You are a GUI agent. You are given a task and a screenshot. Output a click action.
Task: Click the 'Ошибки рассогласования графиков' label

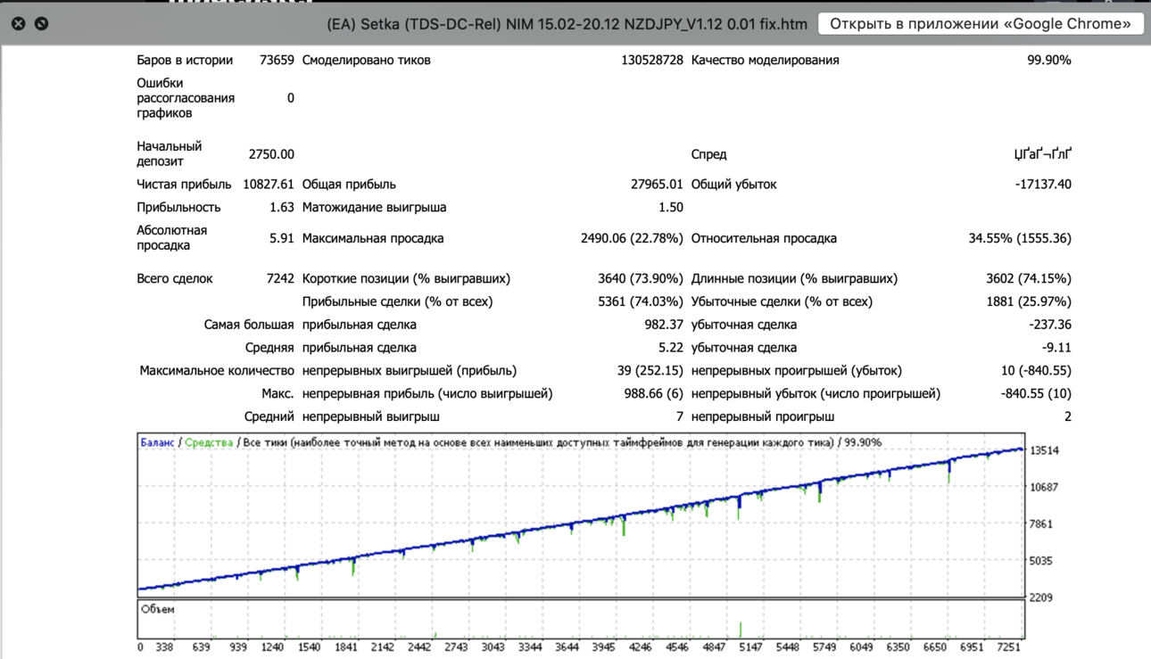pos(186,98)
